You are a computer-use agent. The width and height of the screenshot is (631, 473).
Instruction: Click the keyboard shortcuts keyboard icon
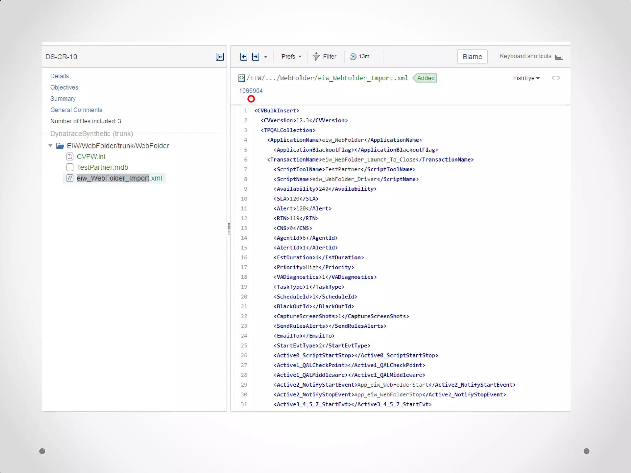click(x=559, y=57)
